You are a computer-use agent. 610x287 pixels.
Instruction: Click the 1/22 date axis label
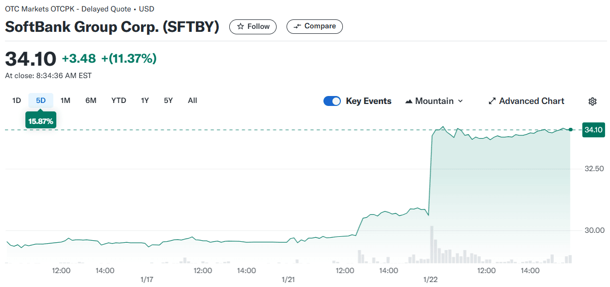click(x=430, y=280)
